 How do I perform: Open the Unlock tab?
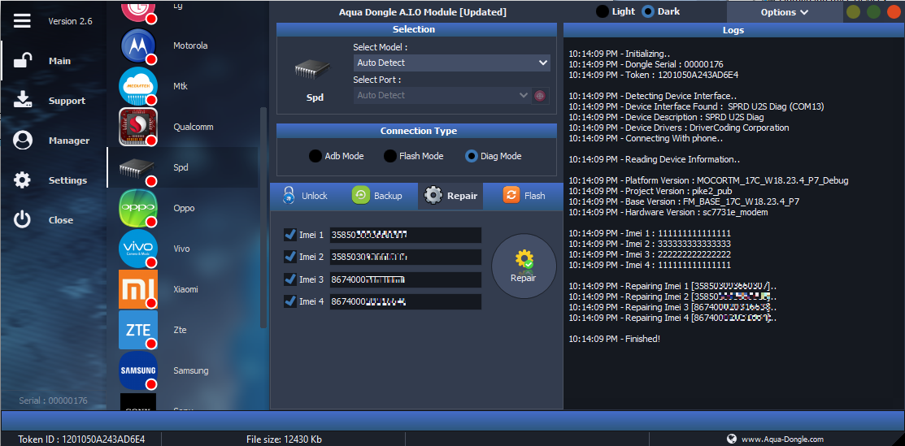(x=306, y=196)
